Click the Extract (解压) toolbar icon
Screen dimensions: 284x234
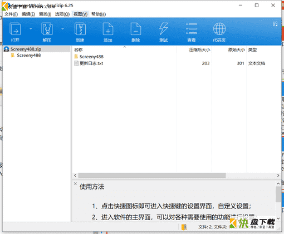click(x=47, y=29)
